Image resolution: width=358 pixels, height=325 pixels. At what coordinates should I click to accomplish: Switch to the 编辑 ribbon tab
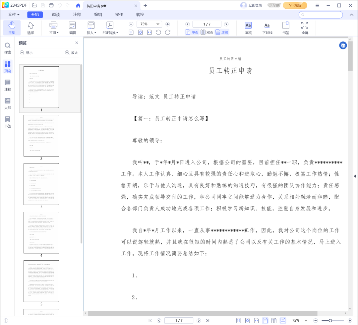point(98,14)
